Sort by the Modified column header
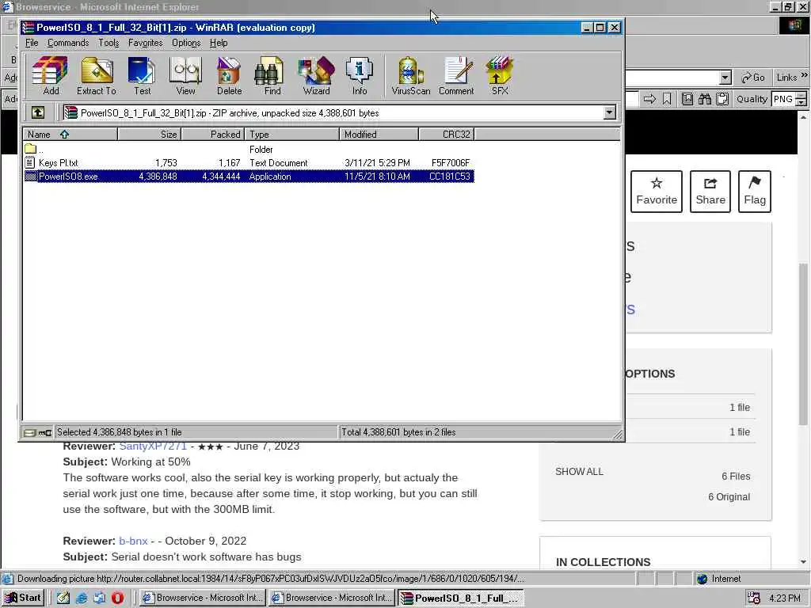Screen dimensions: 811x608 (x=379, y=135)
